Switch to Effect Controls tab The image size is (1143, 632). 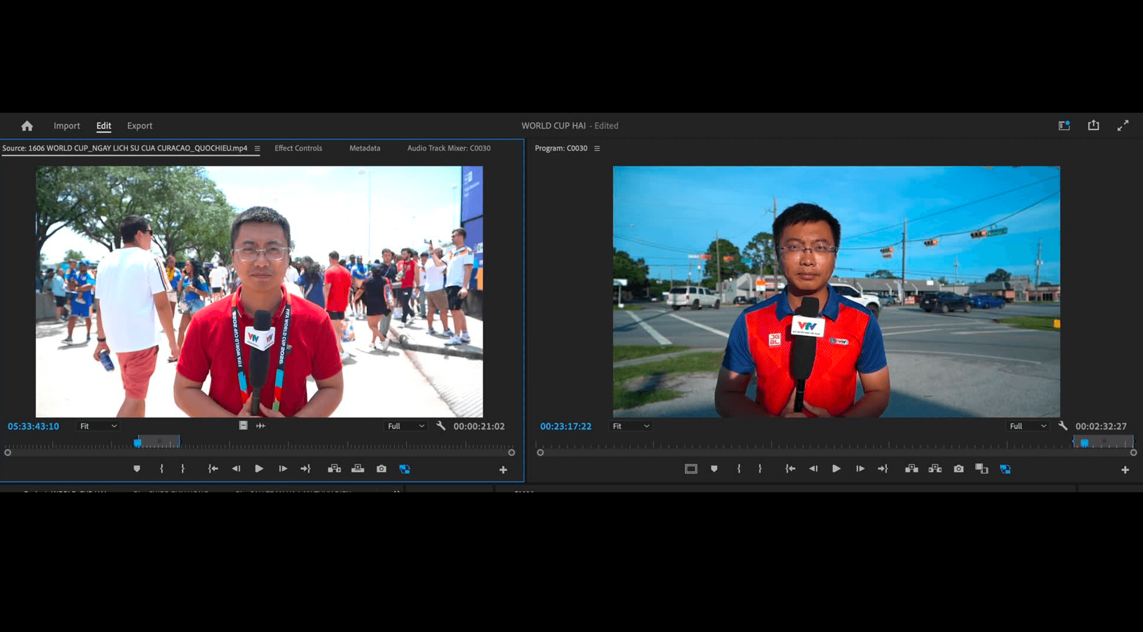[x=298, y=148]
